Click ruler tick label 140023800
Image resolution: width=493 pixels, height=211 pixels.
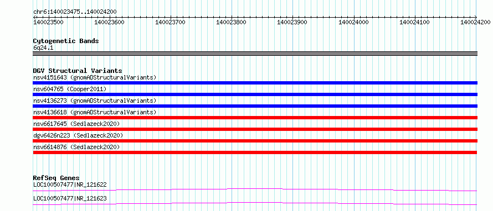pos(232,22)
